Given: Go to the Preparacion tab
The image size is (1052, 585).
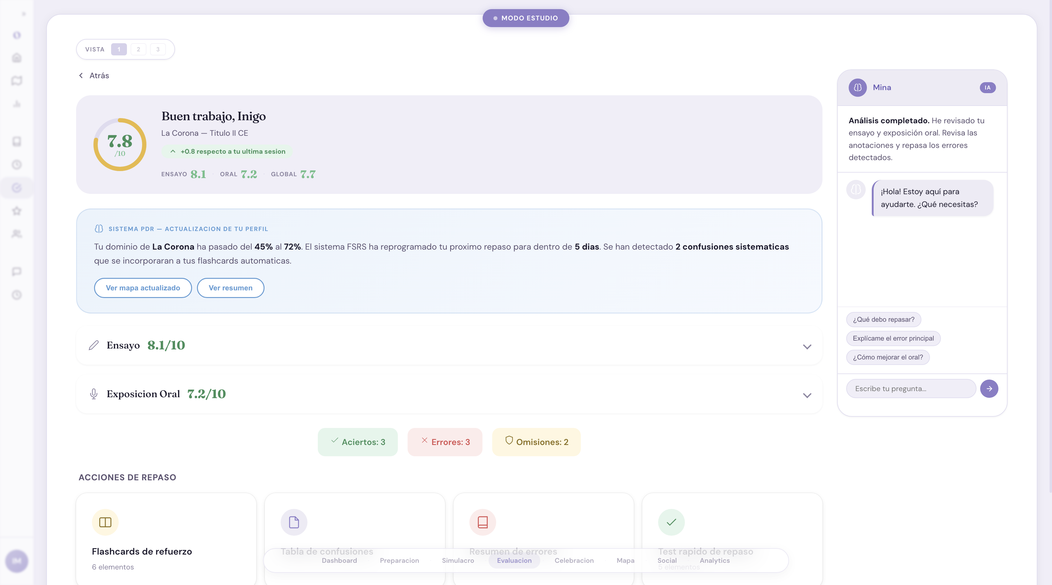Looking at the screenshot, I should [399, 561].
